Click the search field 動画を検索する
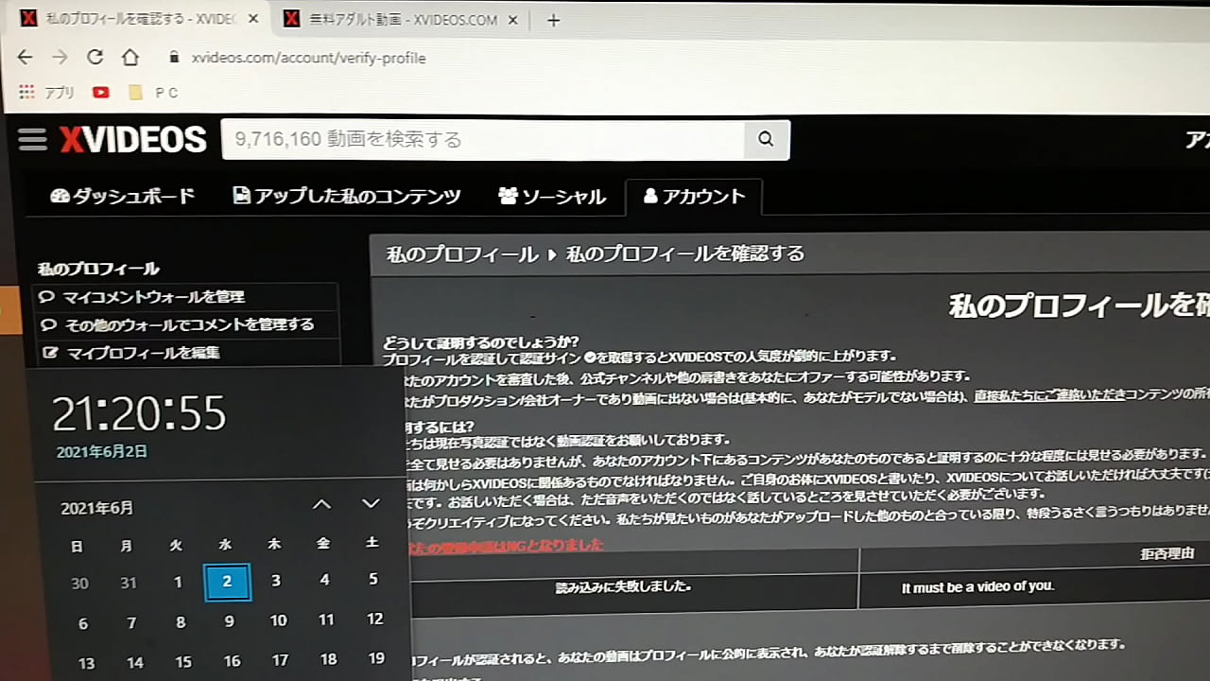Image resolution: width=1210 pixels, height=681 pixels. (x=483, y=140)
